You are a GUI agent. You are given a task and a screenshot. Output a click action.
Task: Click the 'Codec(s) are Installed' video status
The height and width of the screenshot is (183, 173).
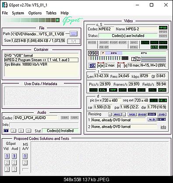tap(128, 36)
